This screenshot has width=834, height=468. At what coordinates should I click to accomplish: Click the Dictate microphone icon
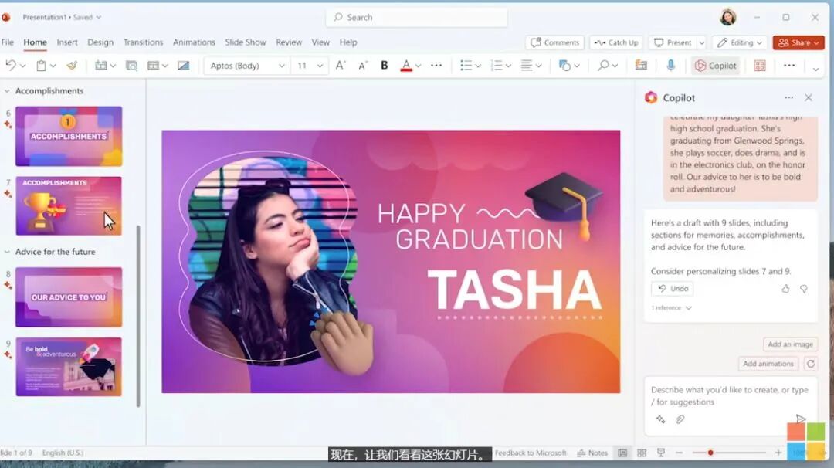tap(671, 66)
